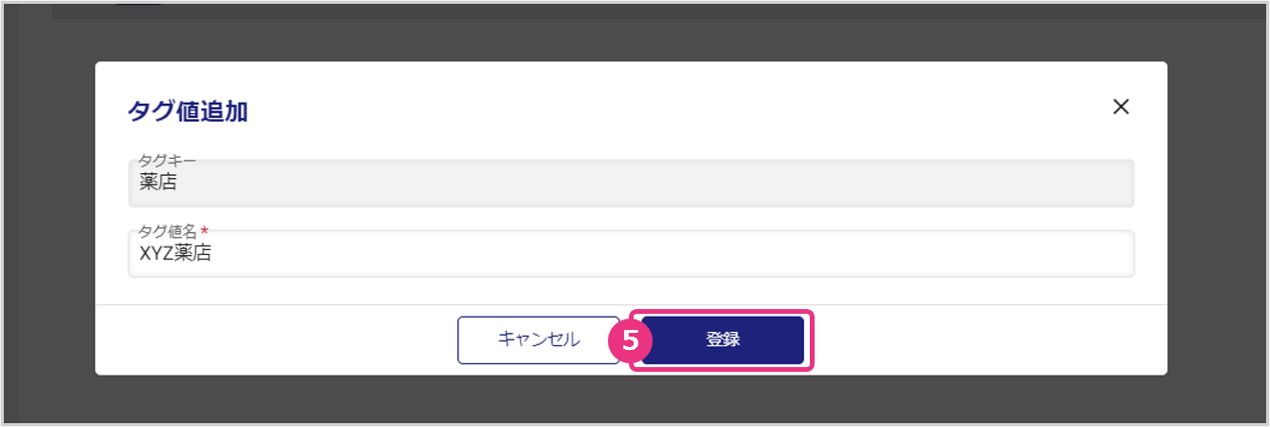Click the dimmed area below the dialog
This screenshot has height=427, width=1270.
(x=631, y=399)
